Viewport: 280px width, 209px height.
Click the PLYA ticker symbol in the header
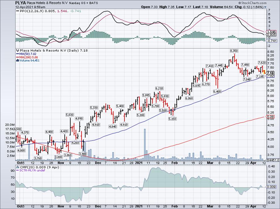[20, 3]
